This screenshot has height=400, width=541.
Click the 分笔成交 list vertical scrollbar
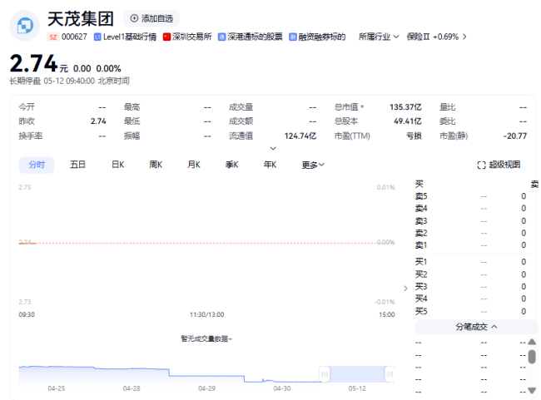pyautogui.click(x=532, y=358)
